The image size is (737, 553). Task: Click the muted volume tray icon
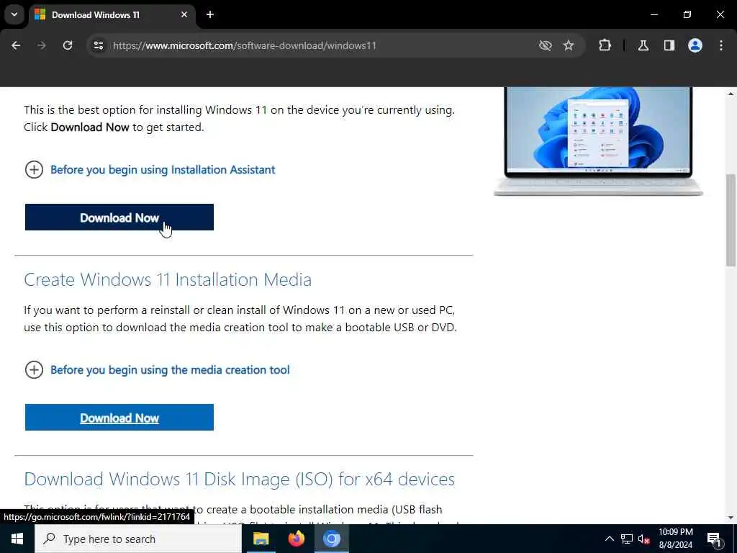tap(644, 539)
